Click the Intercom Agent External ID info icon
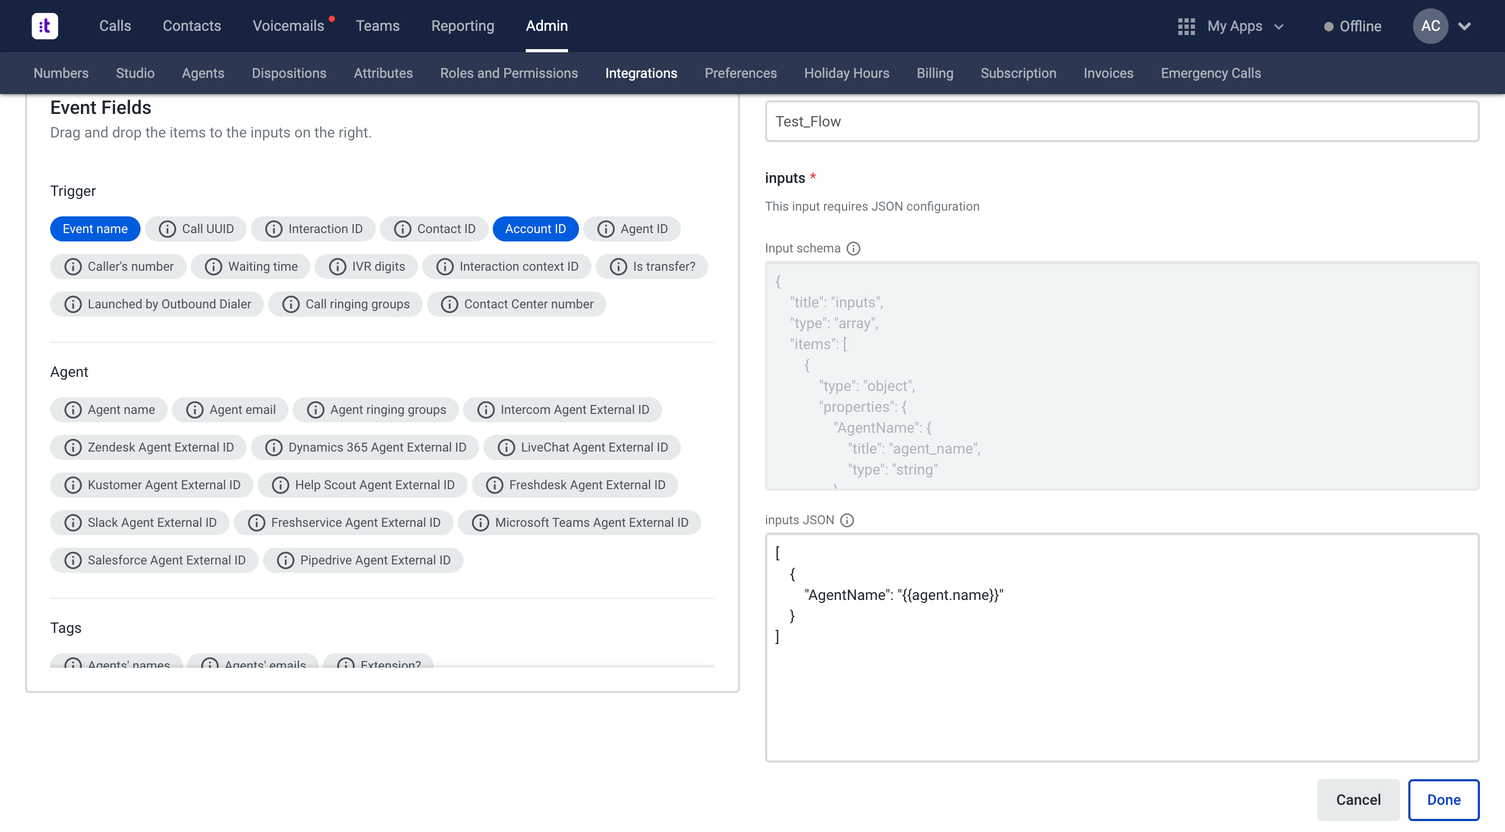This screenshot has height=832, width=1505. (485, 410)
